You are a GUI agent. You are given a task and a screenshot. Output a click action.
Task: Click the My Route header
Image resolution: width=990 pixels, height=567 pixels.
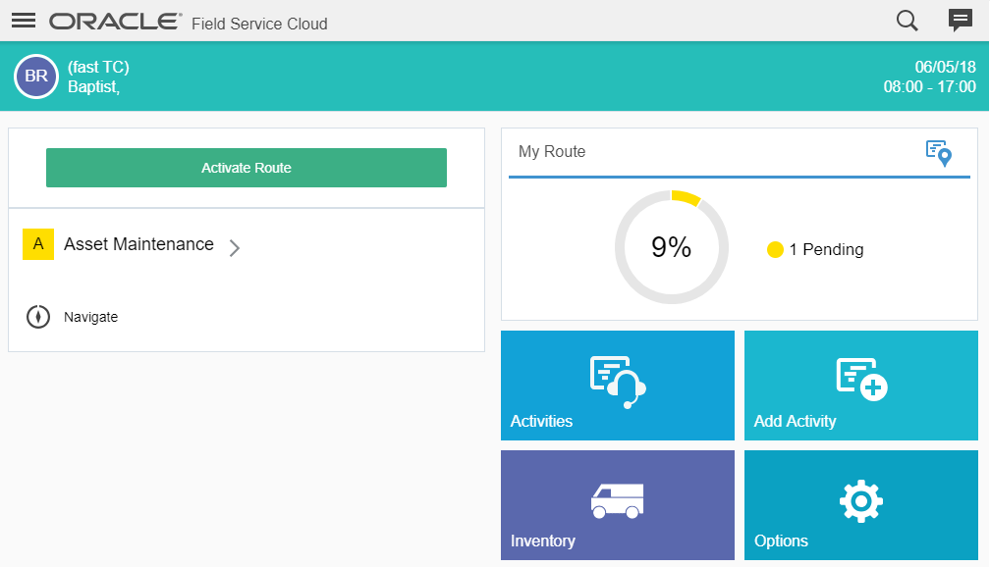click(x=552, y=152)
